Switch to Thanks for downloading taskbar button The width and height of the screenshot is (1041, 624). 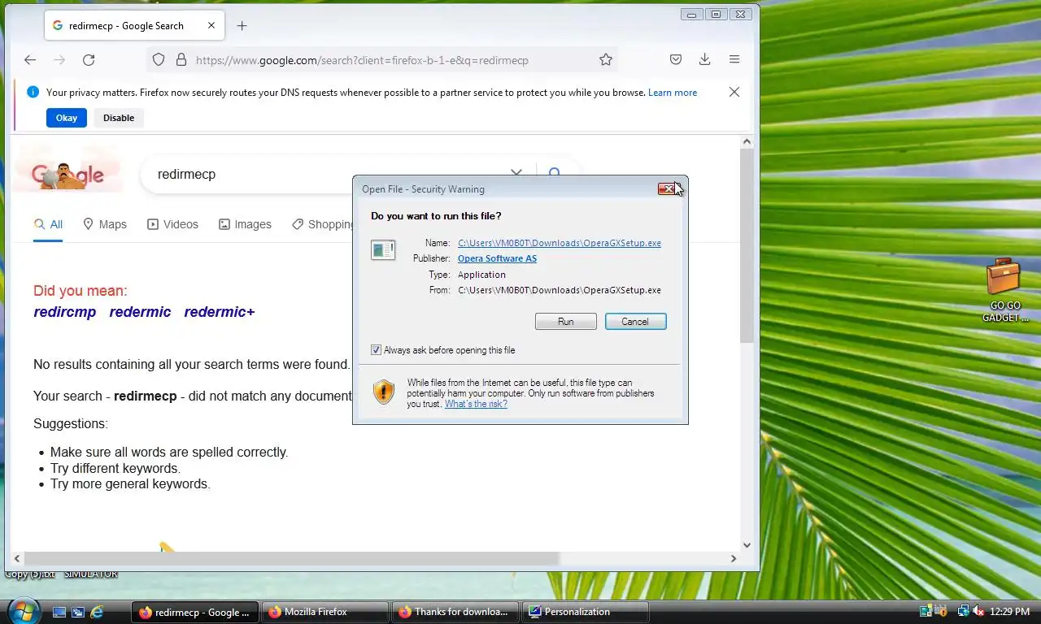point(455,612)
